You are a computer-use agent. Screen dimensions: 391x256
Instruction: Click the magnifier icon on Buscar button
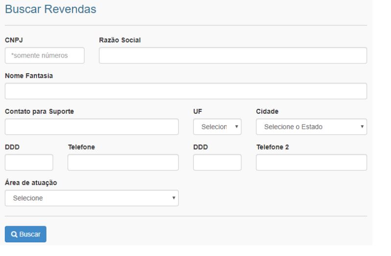coord(15,235)
